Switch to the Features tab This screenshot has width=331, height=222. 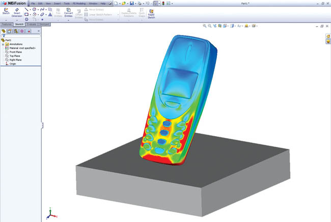(x=7, y=24)
